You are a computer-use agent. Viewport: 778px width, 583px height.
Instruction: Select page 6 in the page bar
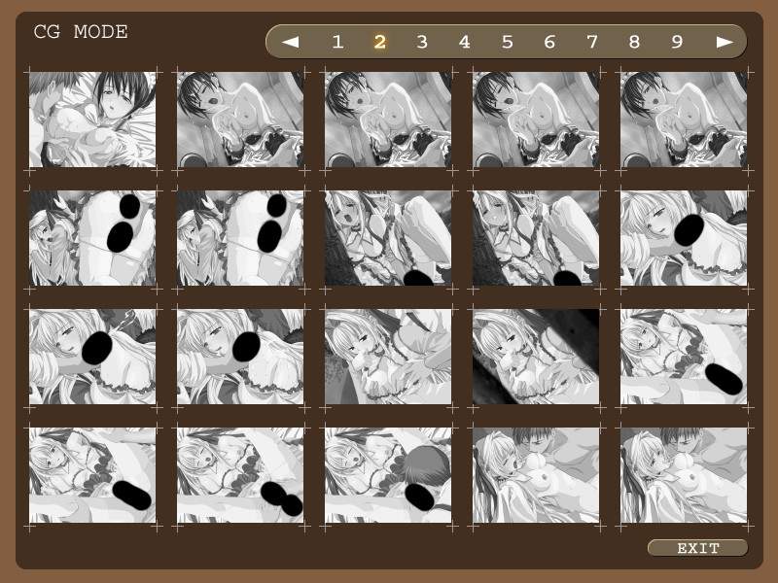pyautogui.click(x=549, y=42)
